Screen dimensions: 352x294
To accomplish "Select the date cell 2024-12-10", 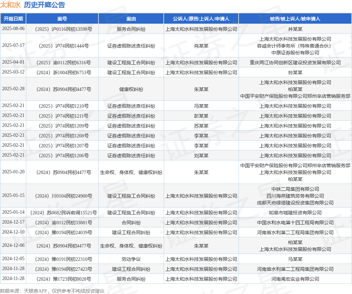I will [x=13, y=232].
